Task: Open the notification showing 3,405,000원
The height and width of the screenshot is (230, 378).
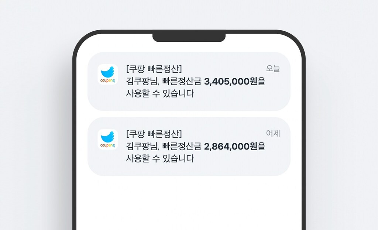Action: click(x=189, y=82)
